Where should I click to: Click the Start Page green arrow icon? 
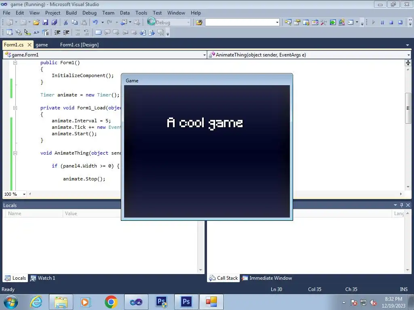(333, 23)
